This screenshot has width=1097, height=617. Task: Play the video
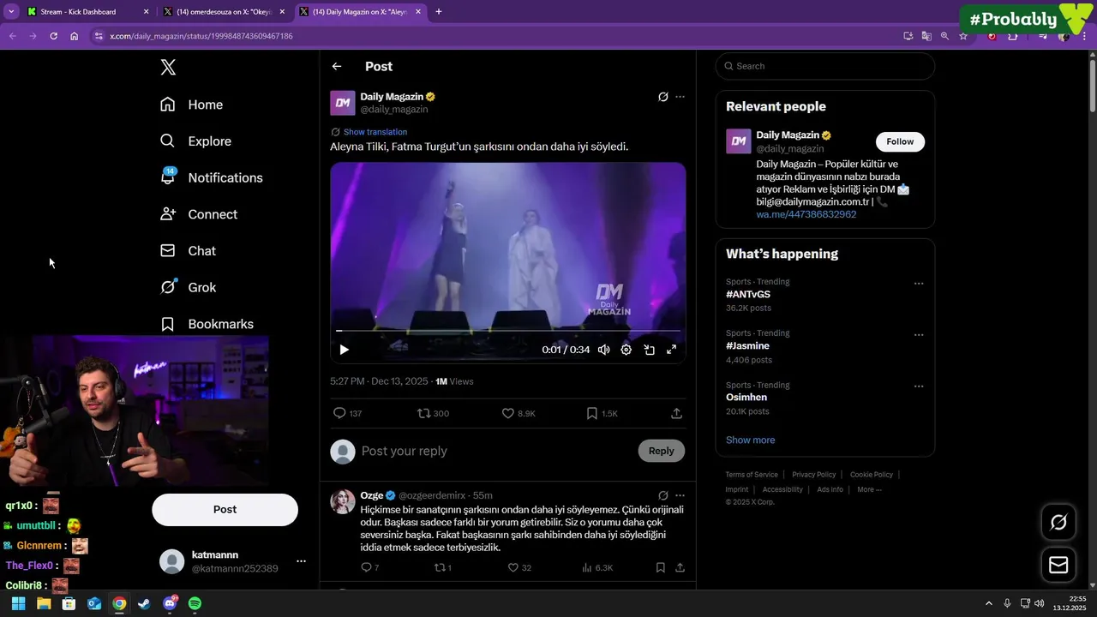(x=344, y=350)
